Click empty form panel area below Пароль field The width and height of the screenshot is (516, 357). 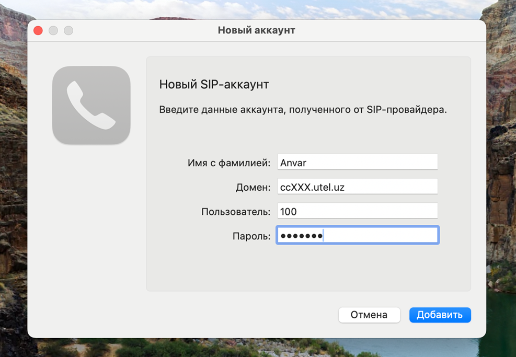[308, 269]
